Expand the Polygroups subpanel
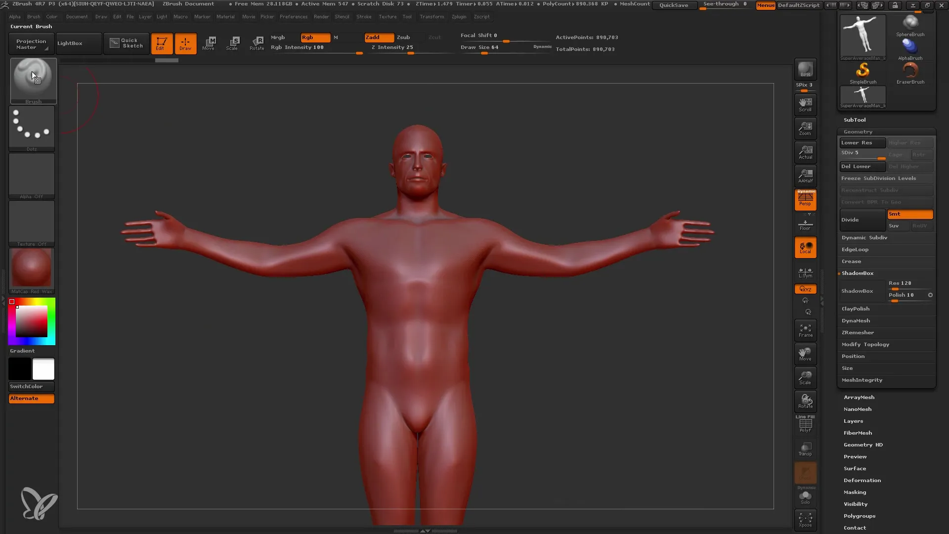Screen dimensions: 949x534 [x=860, y=516]
